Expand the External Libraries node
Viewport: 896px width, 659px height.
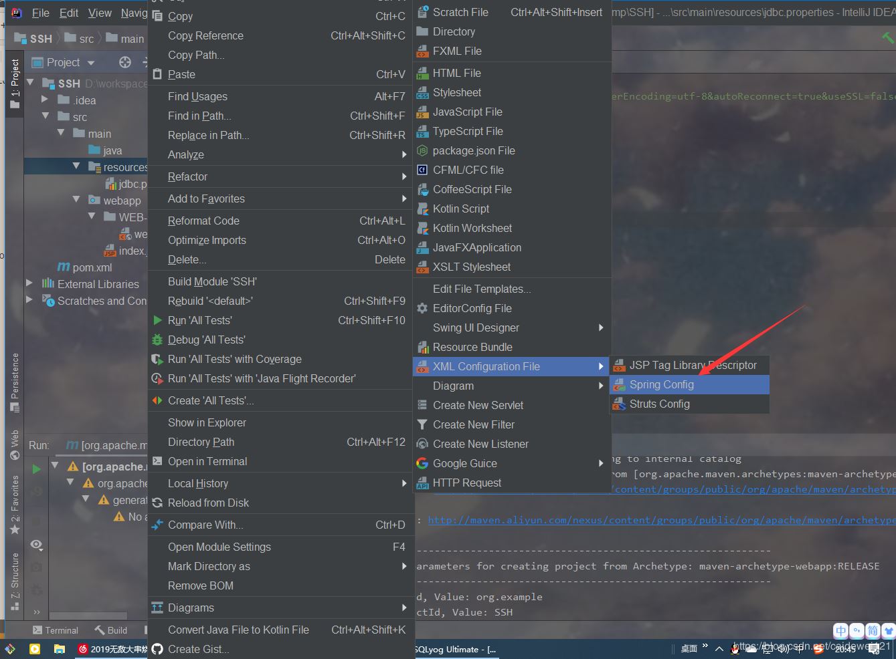[29, 284]
